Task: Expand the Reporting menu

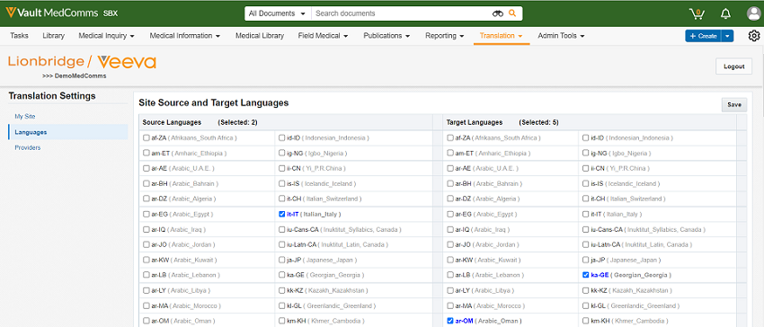Action: (444, 36)
